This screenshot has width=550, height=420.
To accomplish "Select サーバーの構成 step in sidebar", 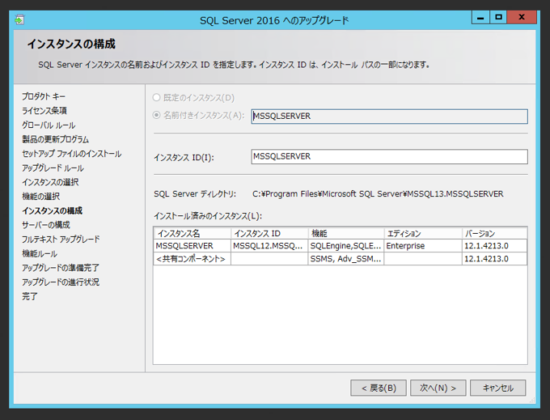I will pos(46,225).
